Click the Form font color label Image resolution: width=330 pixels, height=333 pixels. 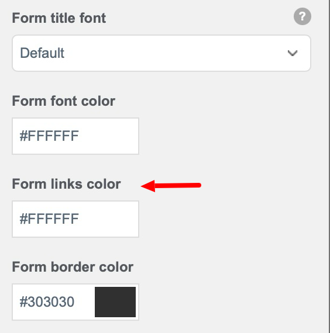click(x=64, y=101)
